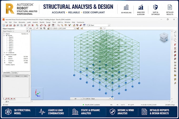Select Story 8 in the tree

11,37
